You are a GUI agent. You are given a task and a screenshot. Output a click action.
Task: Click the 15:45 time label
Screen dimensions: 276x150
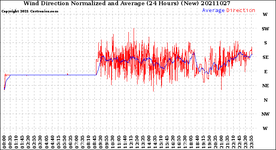167,142
